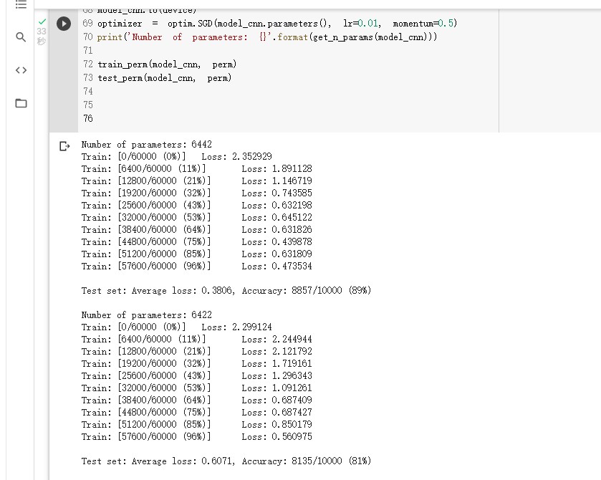
Task: Click empty line 74 in the editor
Action: (215, 91)
